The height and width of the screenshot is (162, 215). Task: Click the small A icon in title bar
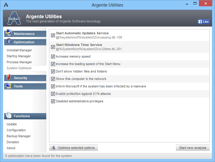click(x=6, y=5)
